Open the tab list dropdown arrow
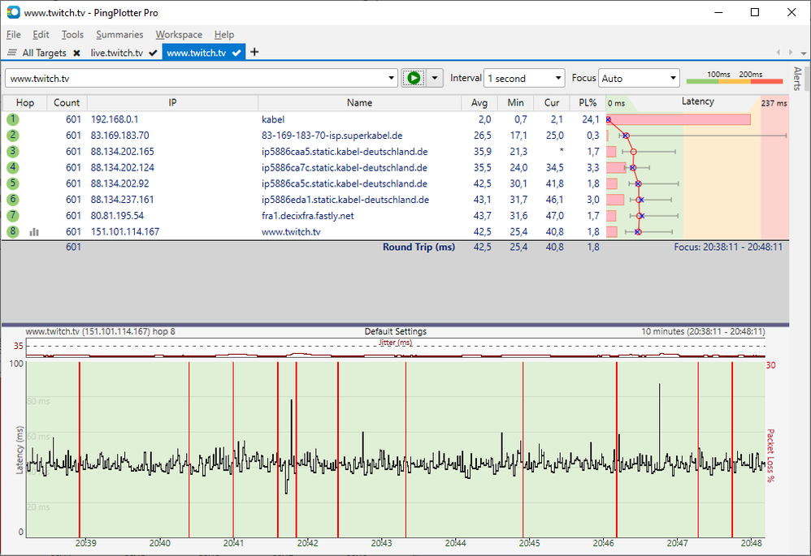This screenshot has width=811, height=556. pos(803,54)
